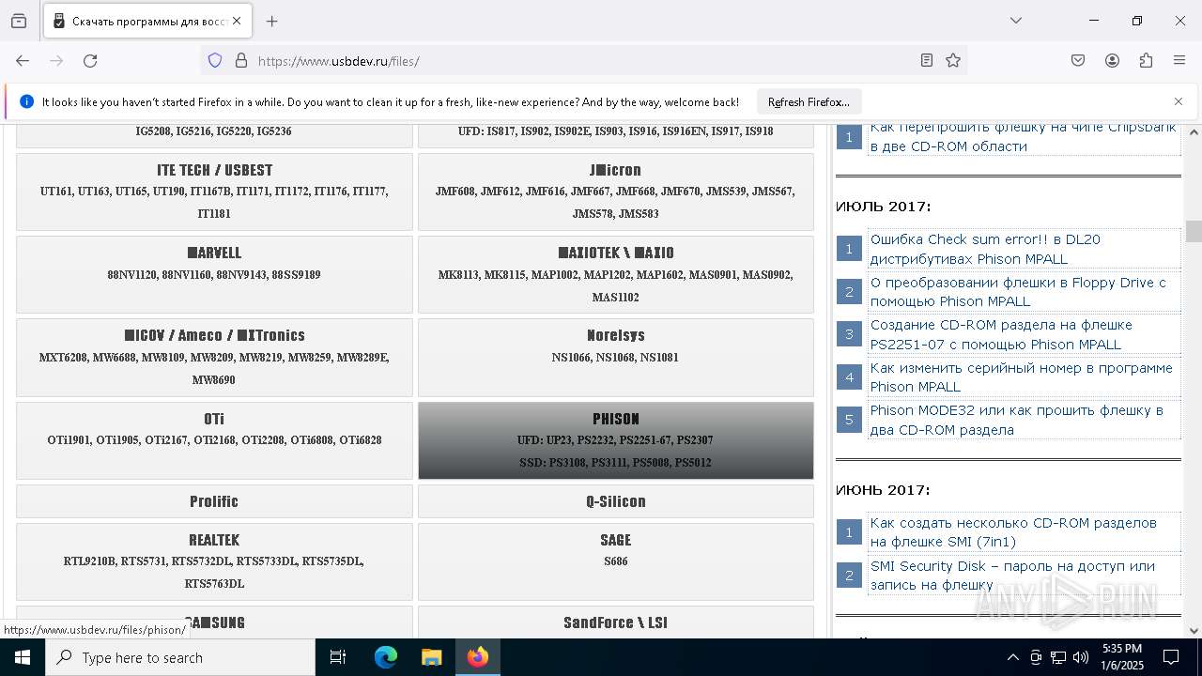Image resolution: width=1202 pixels, height=676 pixels.
Task: Open notification center icon
Action: 1171,657
